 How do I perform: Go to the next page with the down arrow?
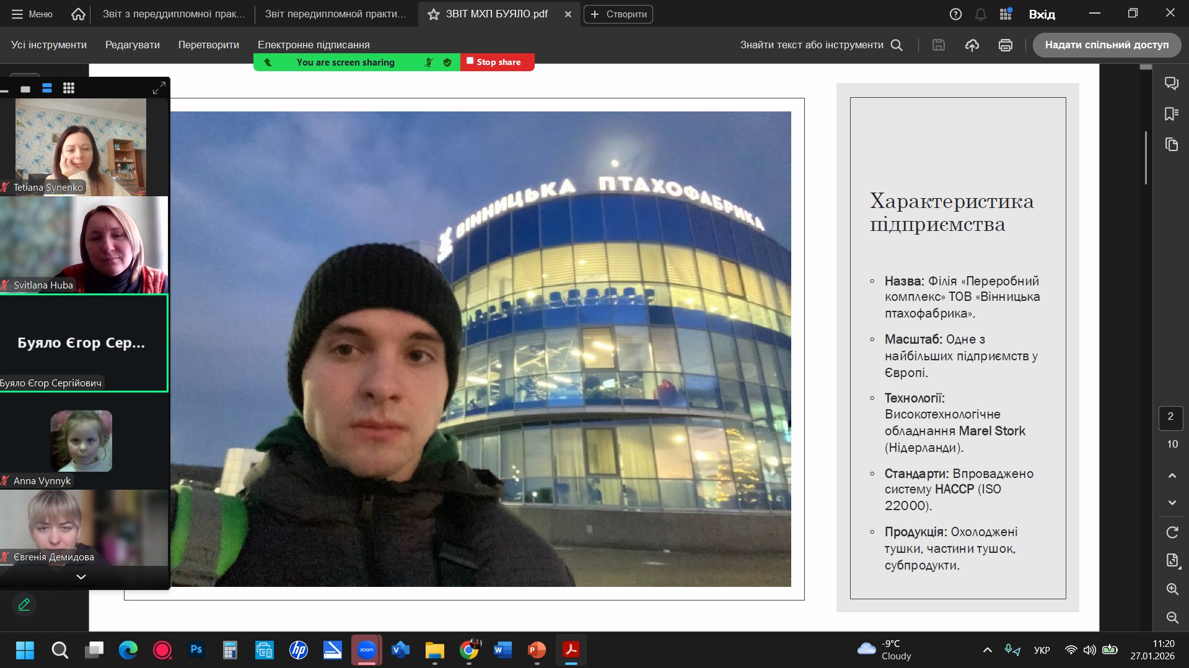tap(1172, 503)
